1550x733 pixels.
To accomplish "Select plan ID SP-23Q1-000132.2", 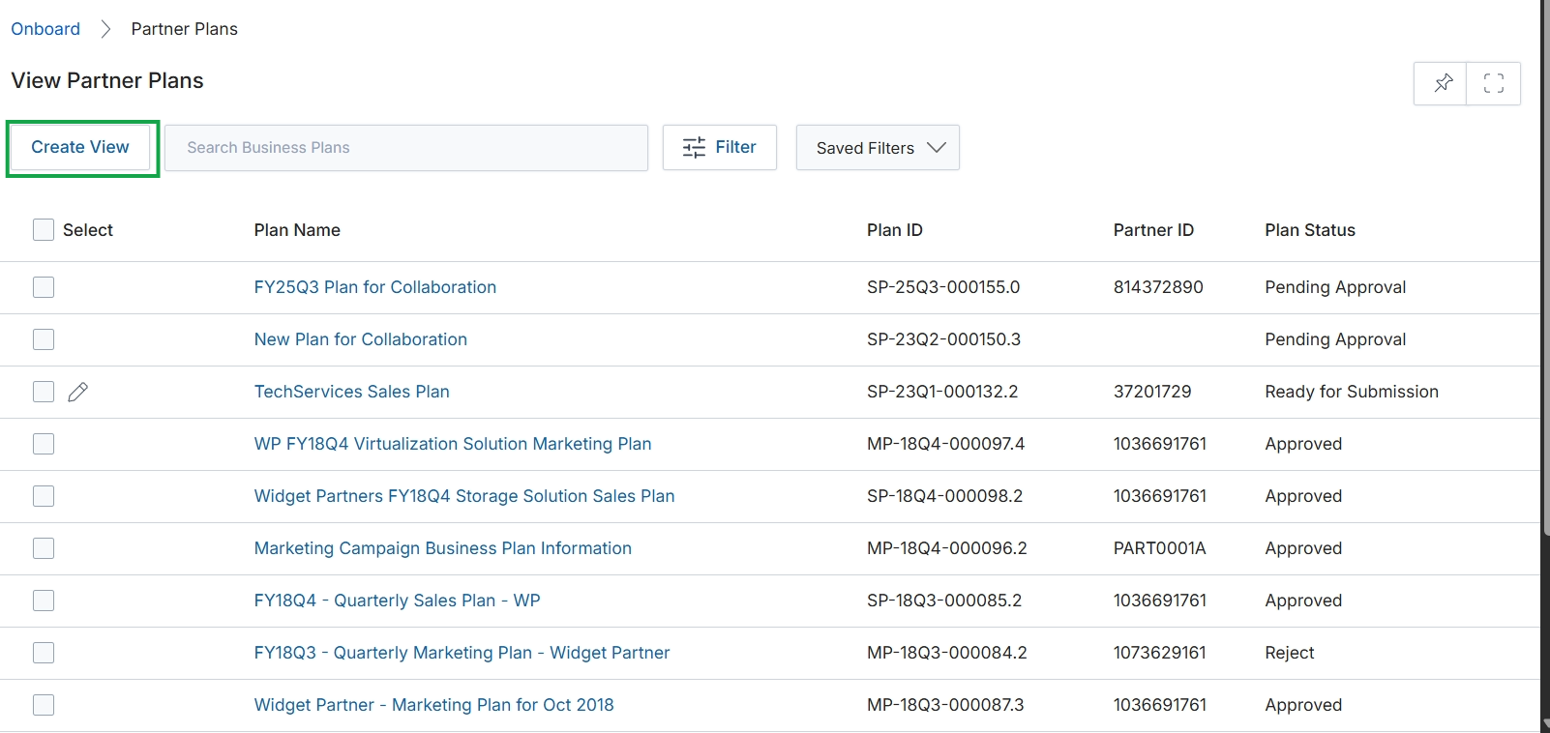I will click(942, 392).
